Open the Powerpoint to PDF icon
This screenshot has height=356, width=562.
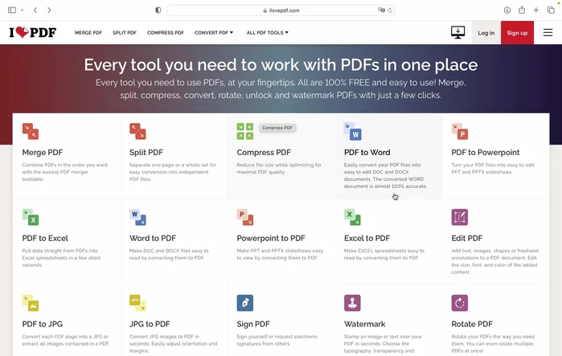[x=245, y=217]
